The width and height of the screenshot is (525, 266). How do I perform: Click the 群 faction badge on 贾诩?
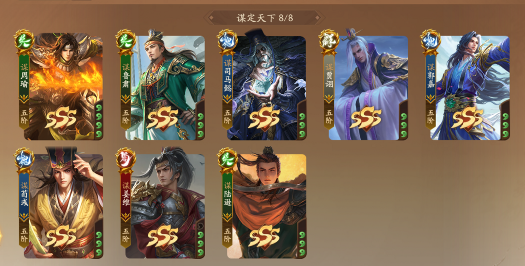click(329, 40)
